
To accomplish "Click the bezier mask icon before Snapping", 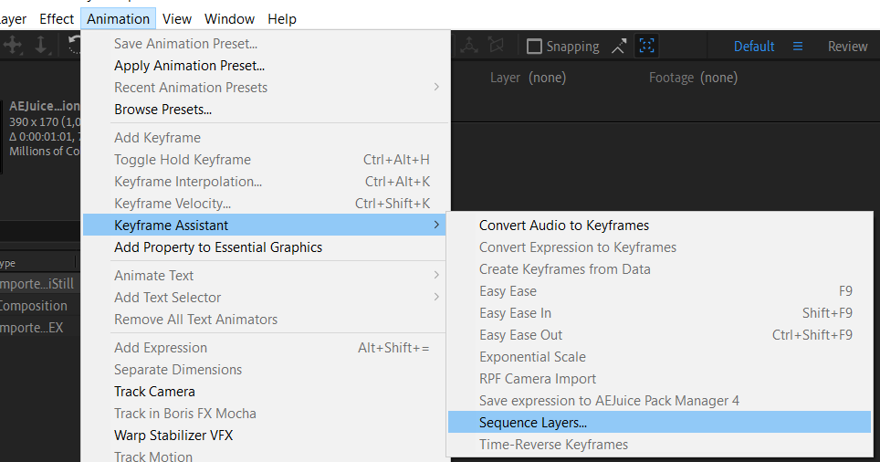I will (496, 45).
